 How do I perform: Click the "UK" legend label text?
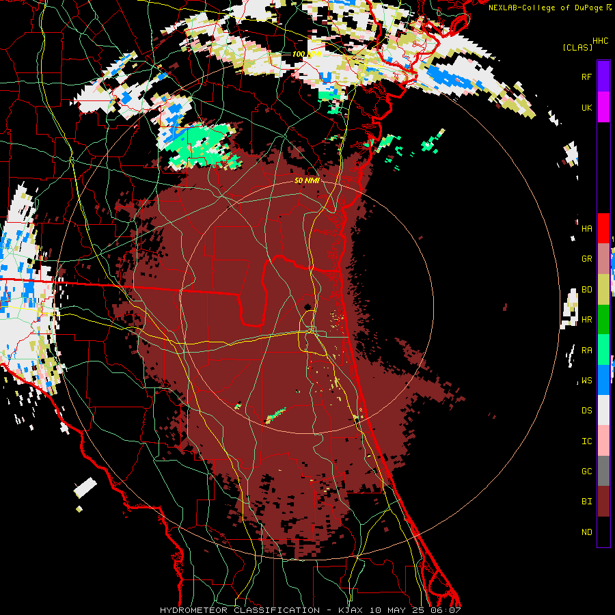(x=586, y=107)
